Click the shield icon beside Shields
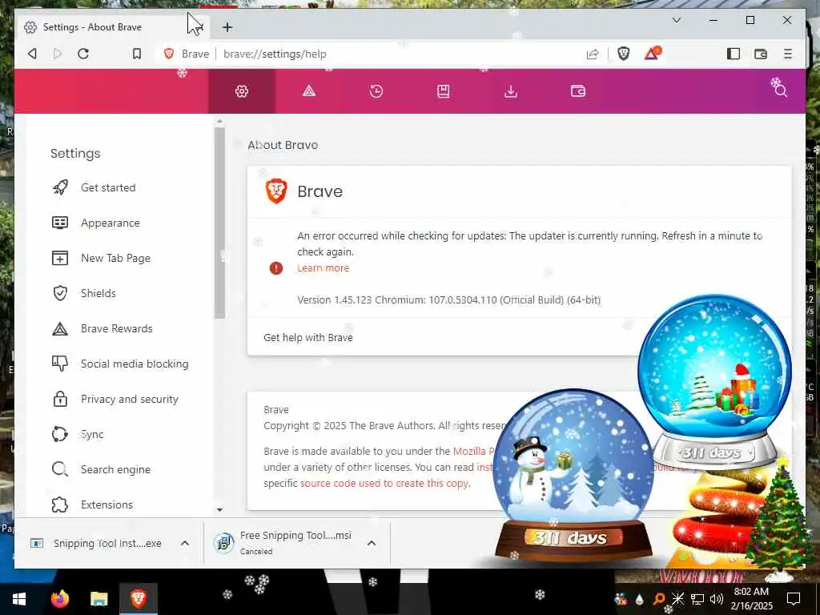Viewport: 820px width, 615px height. click(x=60, y=293)
